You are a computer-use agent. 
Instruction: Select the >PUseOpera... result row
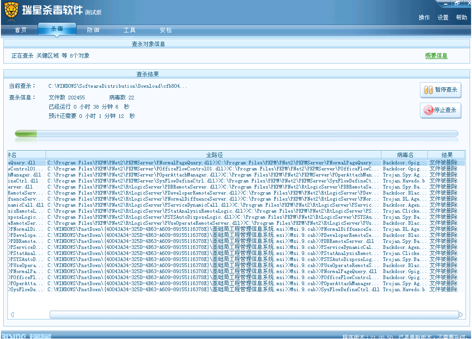tap(237, 265)
